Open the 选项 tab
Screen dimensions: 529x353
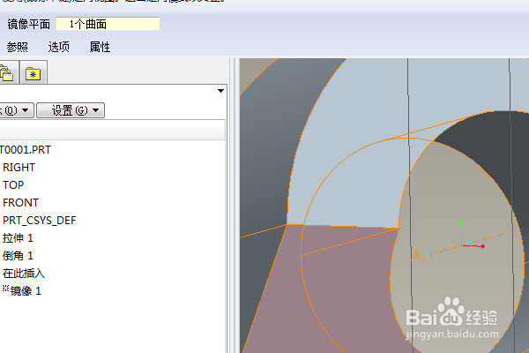pos(59,47)
